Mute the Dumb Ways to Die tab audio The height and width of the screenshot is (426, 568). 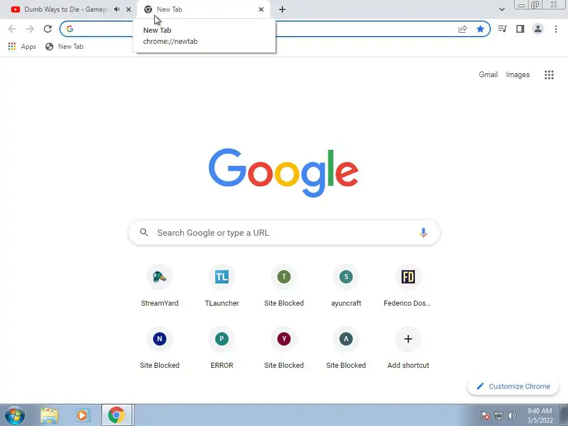[x=116, y=9]
